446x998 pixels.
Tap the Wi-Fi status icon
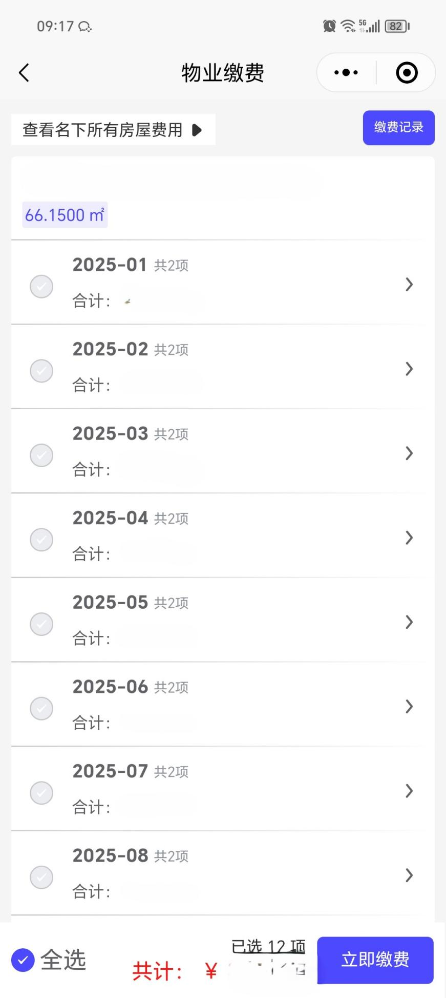pyautogui.click(x=348, y=26)
